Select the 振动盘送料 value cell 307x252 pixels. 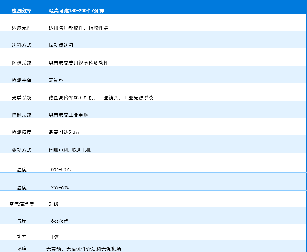(x=61, y=45)
